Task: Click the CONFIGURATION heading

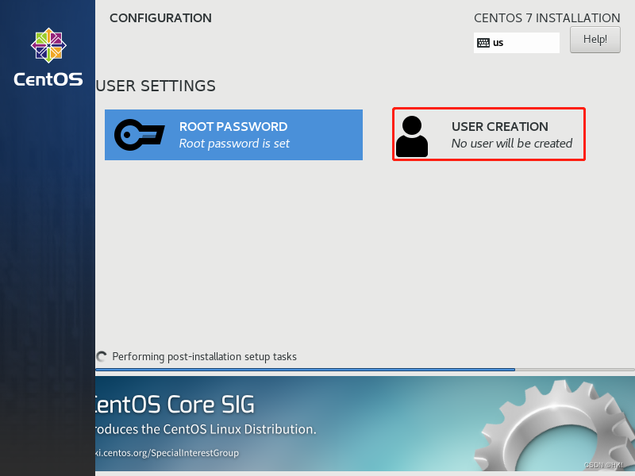Action: point(160,17)
